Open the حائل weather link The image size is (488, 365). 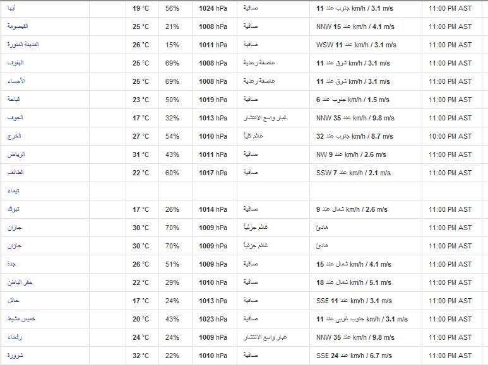(x=13, y=300)
